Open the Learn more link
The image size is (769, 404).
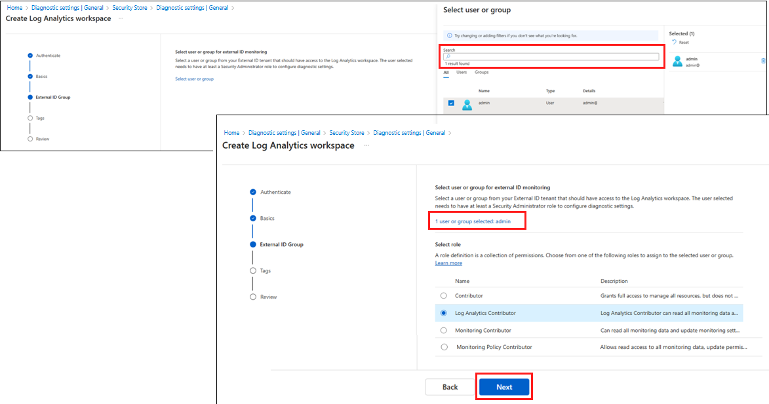click(x=448, y=263)
